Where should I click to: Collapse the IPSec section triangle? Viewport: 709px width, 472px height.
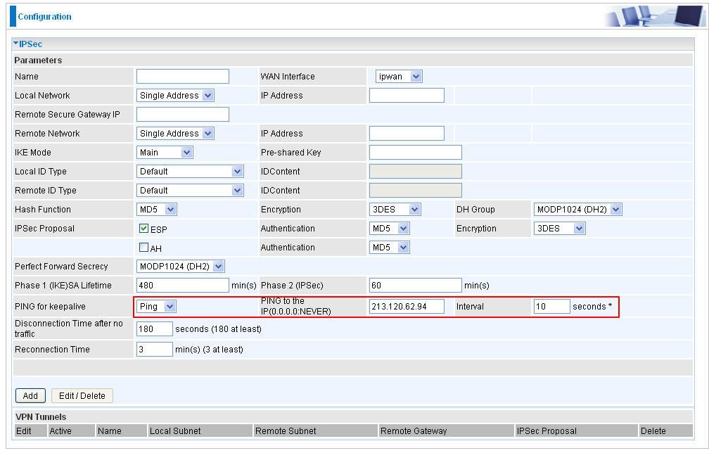pyautogui.click(x=15, y=44)
